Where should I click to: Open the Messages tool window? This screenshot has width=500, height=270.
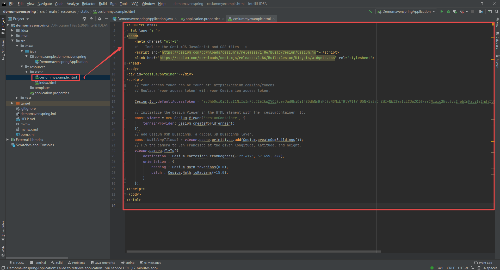150,263
